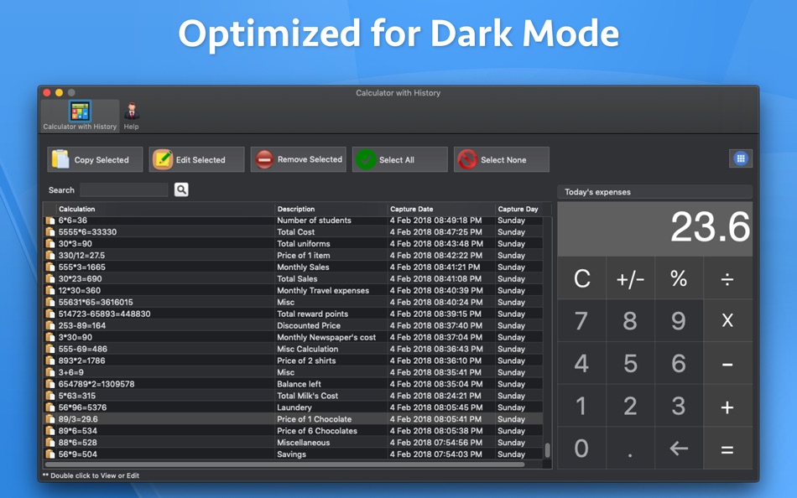The height and width of the screenshot is (498, 797).
Task: Select the row 330/12=27.5
Action: [x=294, y=255]
